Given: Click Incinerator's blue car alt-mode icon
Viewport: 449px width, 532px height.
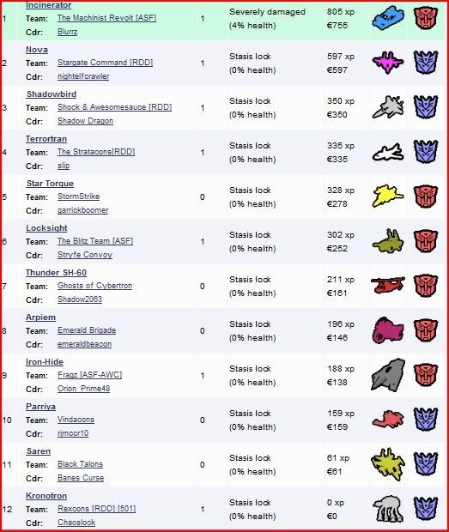Looking at the screenshot, I should click(388, 18).
